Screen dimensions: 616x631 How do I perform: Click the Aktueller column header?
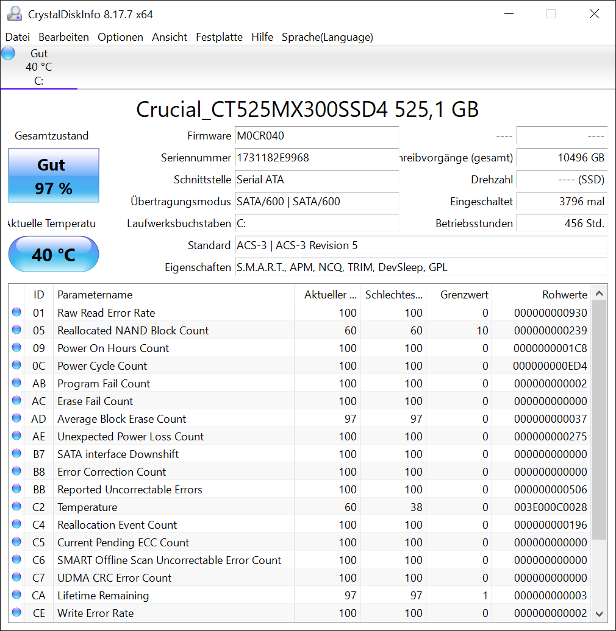[327, 295]
